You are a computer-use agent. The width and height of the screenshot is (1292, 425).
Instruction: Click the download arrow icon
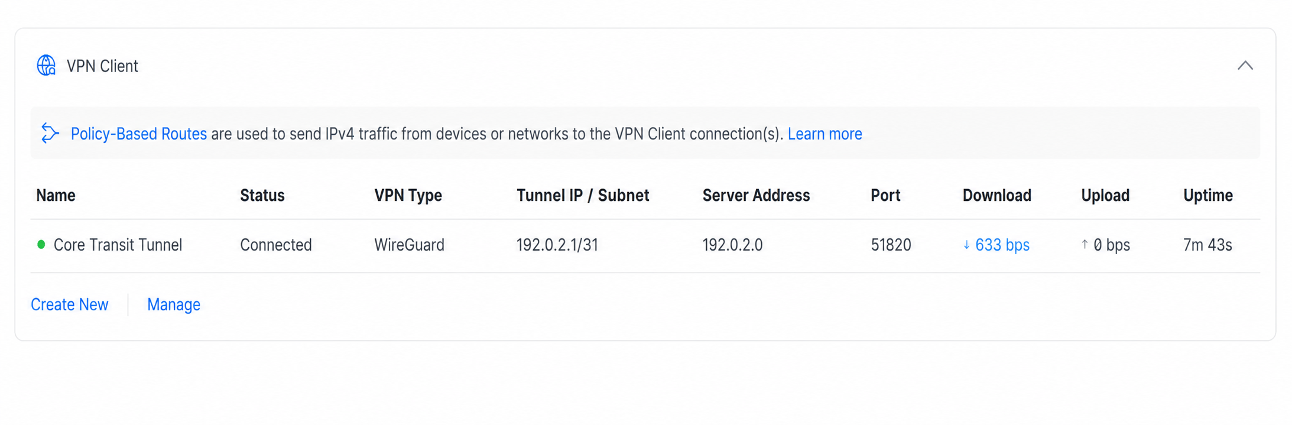[x=967, y=245]
